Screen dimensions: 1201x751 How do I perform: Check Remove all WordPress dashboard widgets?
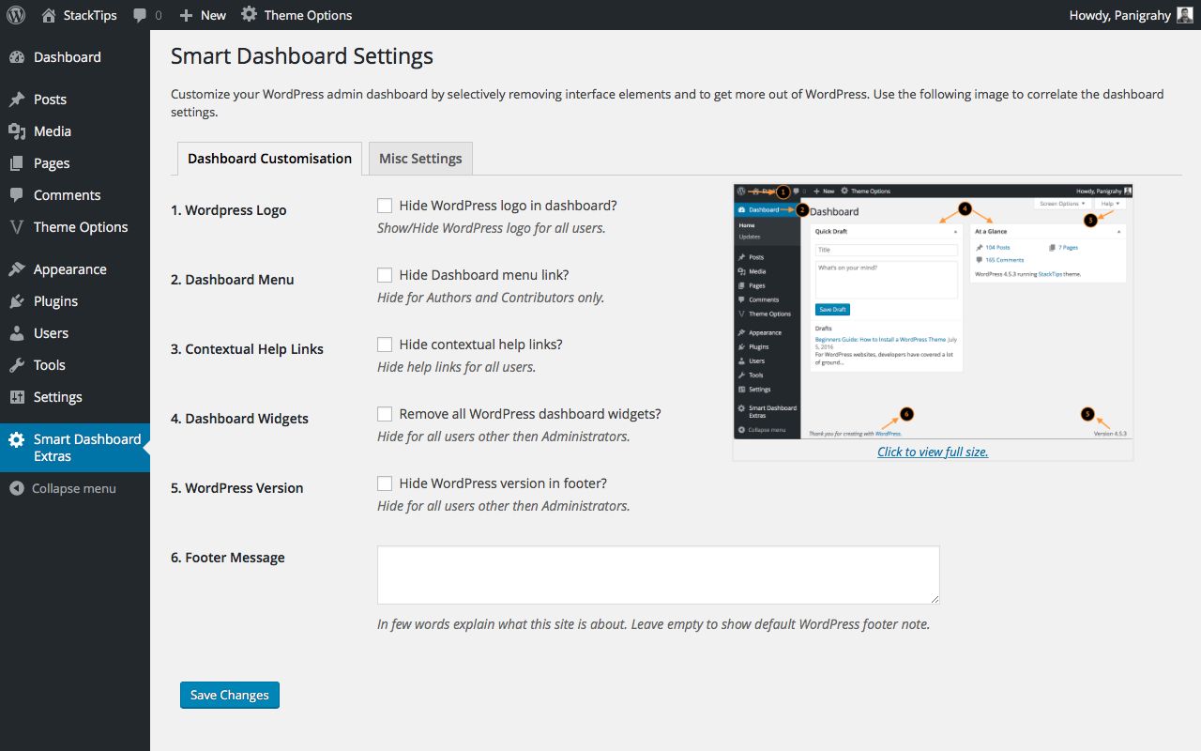click(x=385, y=414)
